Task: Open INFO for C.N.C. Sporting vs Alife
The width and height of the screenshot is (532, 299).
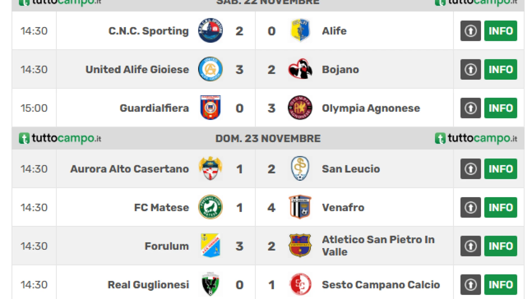Action: [500, 31]
